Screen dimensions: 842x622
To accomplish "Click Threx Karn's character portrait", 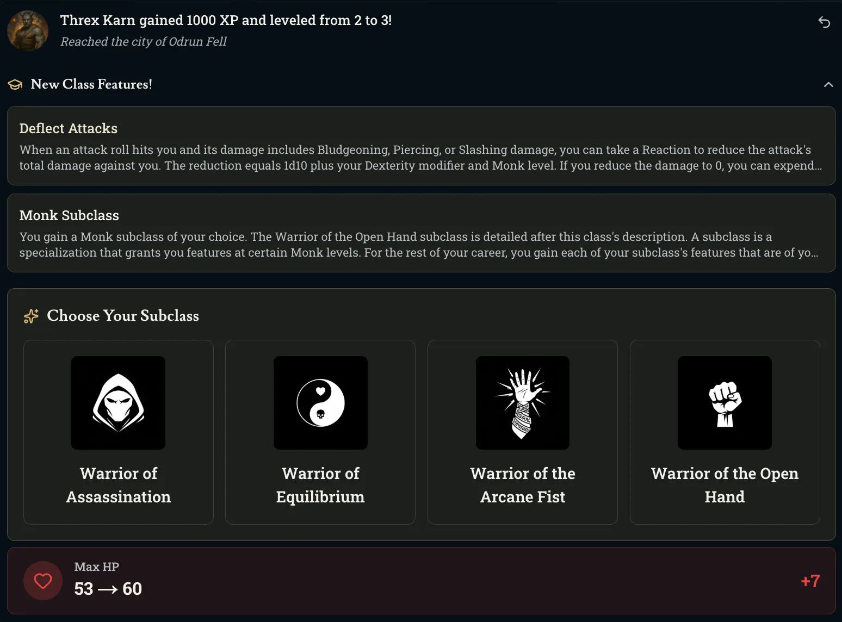I will [x=28, y=30].
